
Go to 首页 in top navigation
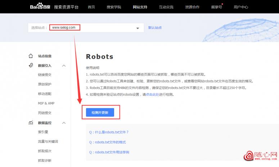91,7
